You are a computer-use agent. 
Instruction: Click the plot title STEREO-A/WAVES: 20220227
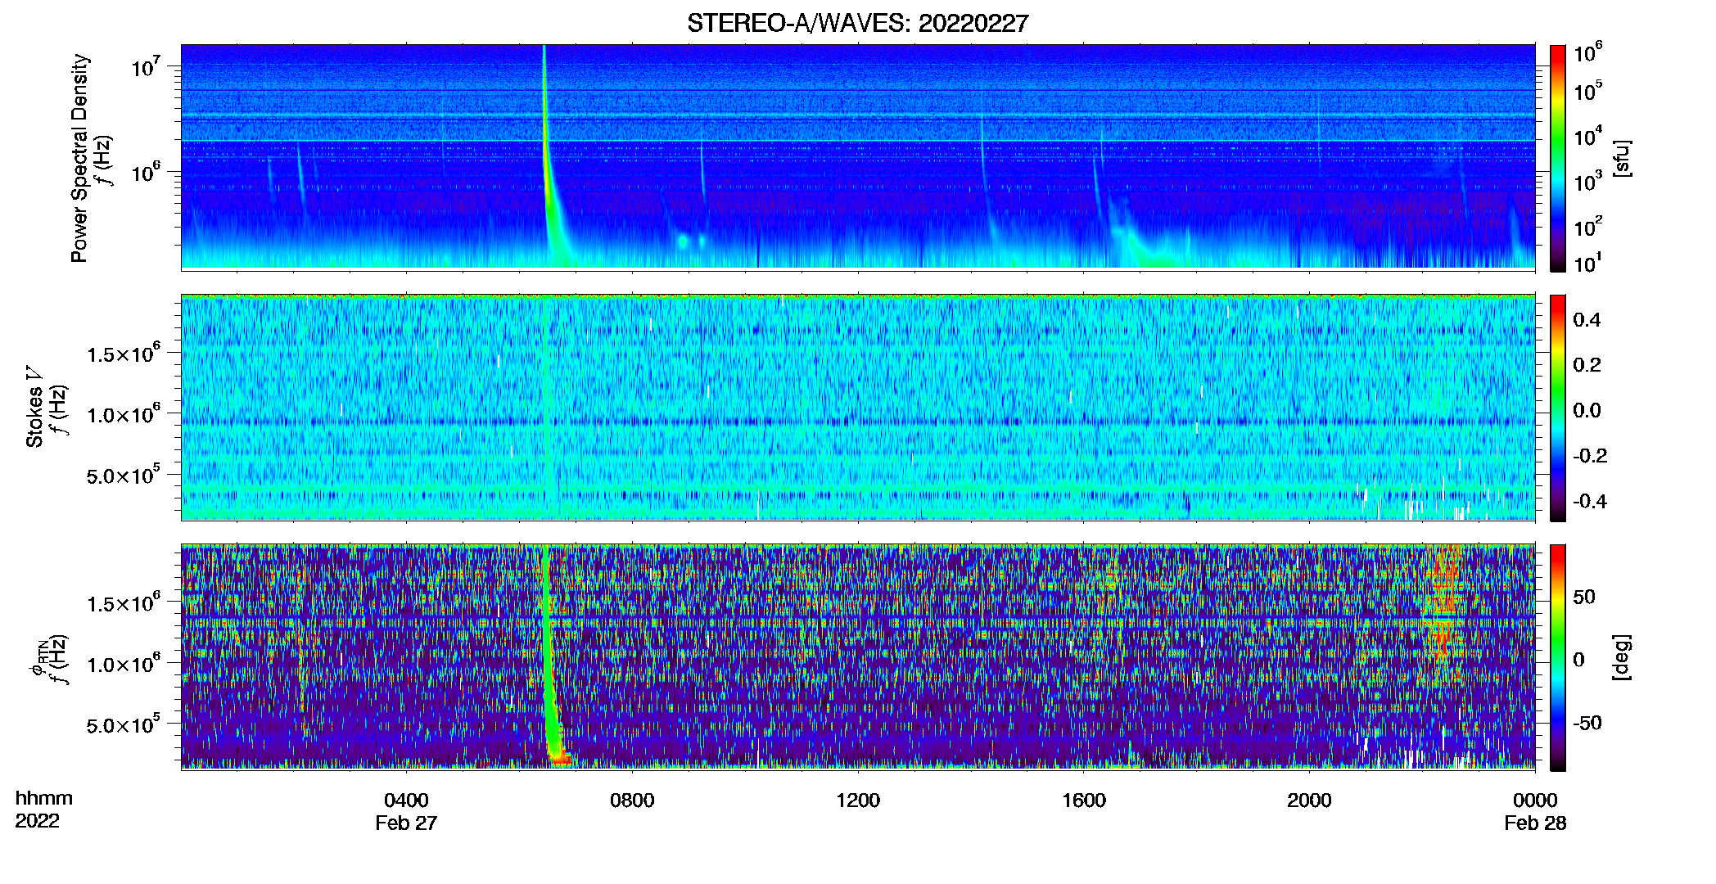click(857, 23)
